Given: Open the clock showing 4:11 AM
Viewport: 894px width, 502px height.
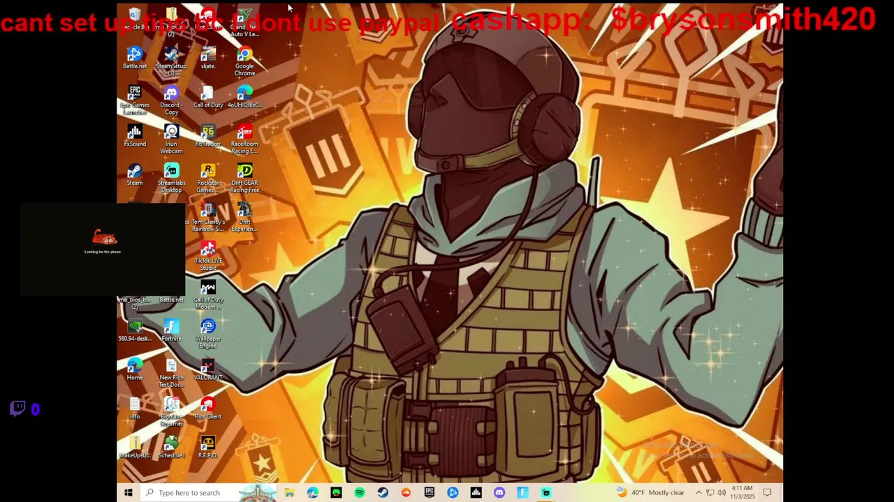Looking at the screenshot, I should pyautogui.click(x=742, y=493).
